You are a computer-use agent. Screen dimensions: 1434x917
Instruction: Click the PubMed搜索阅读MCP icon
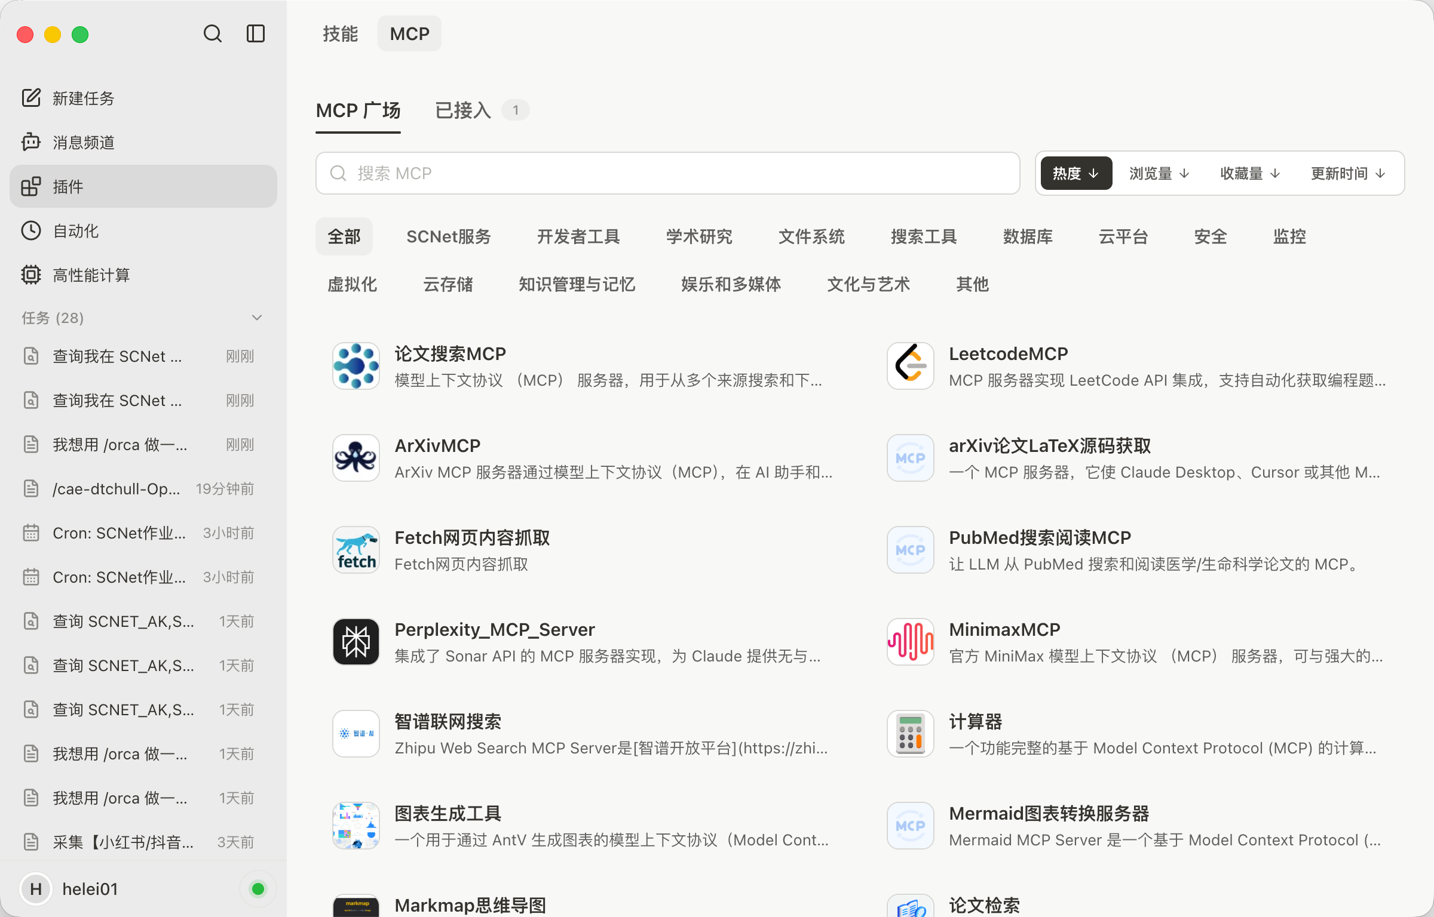(x=911, y=550)
